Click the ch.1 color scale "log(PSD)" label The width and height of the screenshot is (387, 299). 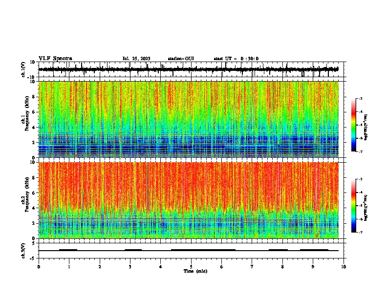pos(366,128)
